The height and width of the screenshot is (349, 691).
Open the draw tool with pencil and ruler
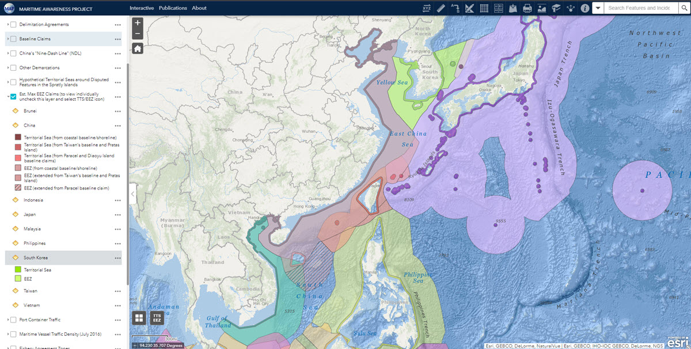click(470, 8)
